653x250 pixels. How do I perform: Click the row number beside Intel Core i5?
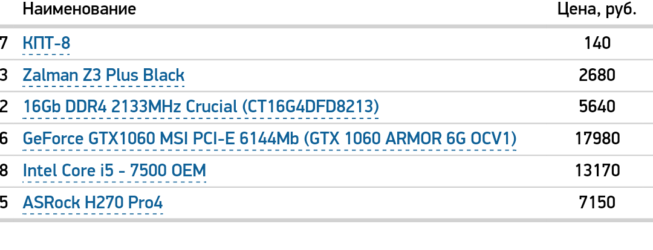(x=4, y=170)
